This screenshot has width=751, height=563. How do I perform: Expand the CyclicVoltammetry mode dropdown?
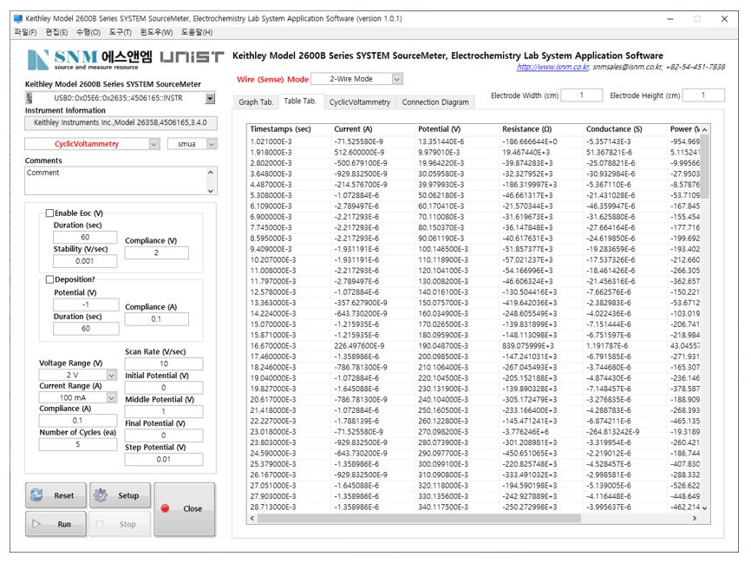point(153,144)
